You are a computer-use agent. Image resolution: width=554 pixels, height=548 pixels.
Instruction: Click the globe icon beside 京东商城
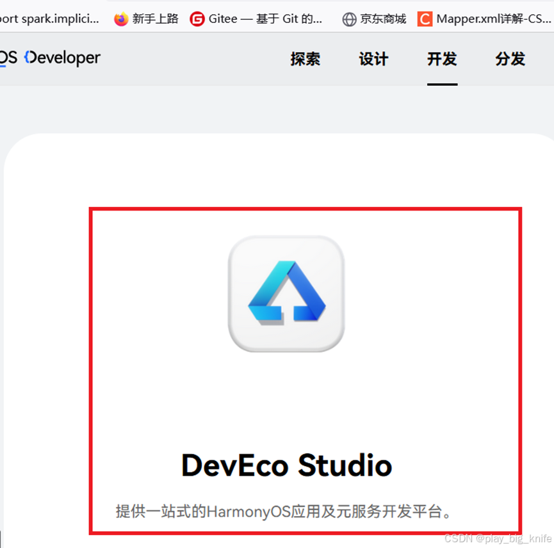[350, 19]
